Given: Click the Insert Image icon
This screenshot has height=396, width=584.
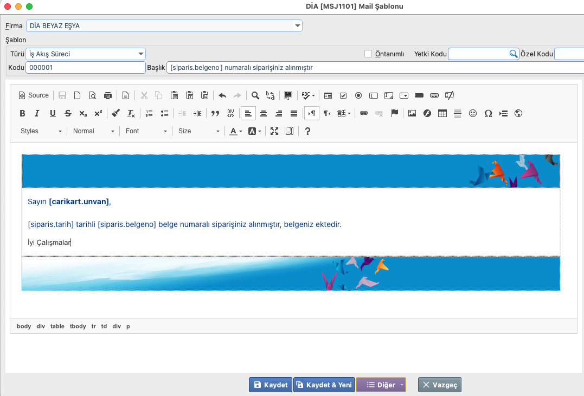Looking at the screenshot, I should click(x=412, y=113).
